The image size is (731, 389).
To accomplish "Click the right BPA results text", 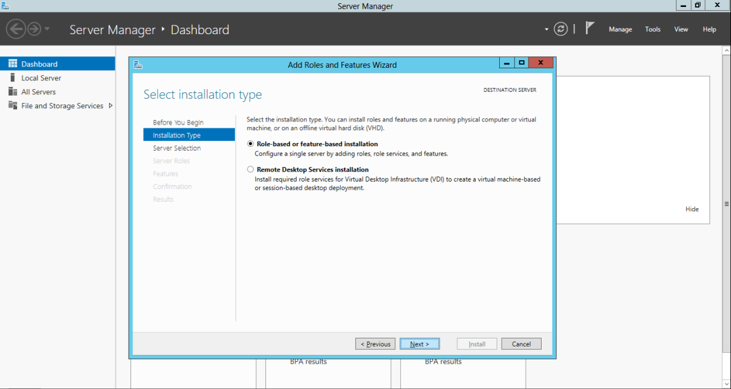I will click(443, 362).
